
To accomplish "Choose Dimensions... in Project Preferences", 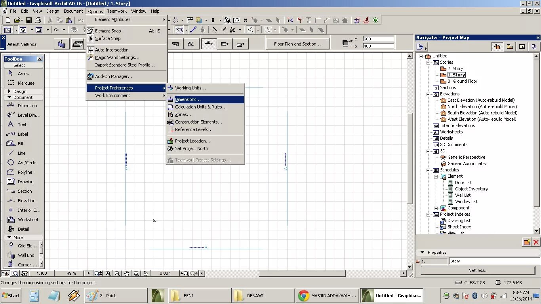I will click(x=205, y=99).
